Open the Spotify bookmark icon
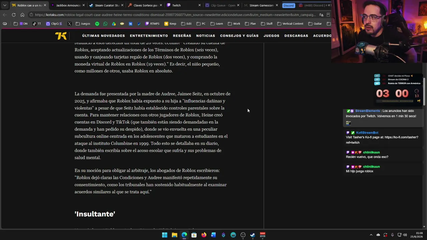This screenshot has width=427, height=240. coord(97,24)
